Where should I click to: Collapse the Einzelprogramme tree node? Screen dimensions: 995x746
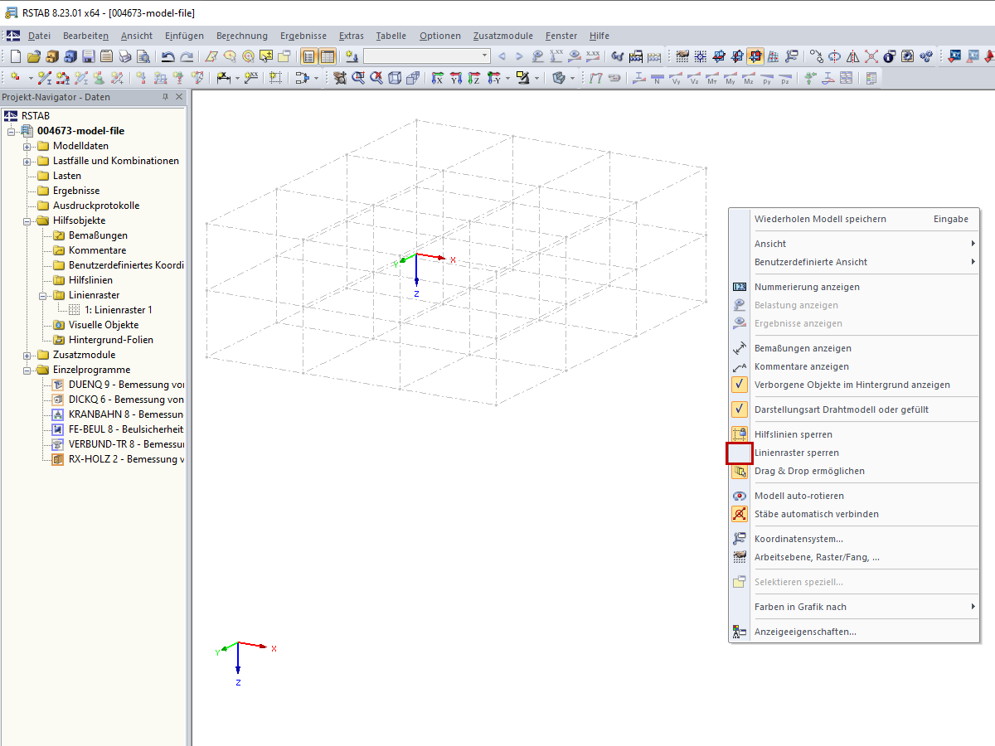pyautogui.click(x=27, y=370)
